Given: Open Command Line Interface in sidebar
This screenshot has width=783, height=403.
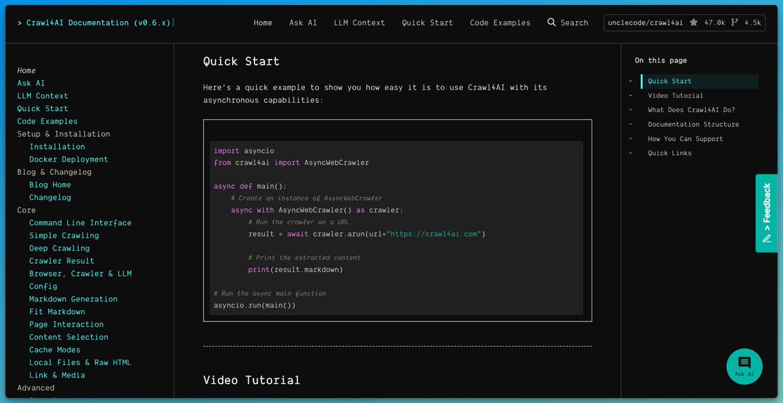Looking at the screenshot, I should tap(80, 223).
